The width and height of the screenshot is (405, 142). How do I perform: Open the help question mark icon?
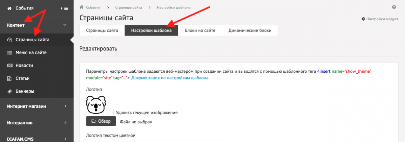click(x=394, y=7)
